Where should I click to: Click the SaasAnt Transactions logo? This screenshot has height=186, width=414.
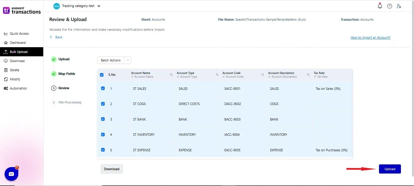22,10
